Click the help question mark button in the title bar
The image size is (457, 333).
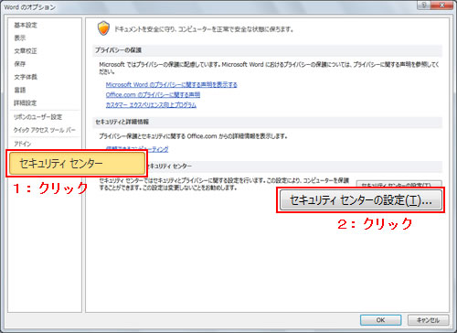click(x=425, y=5)
